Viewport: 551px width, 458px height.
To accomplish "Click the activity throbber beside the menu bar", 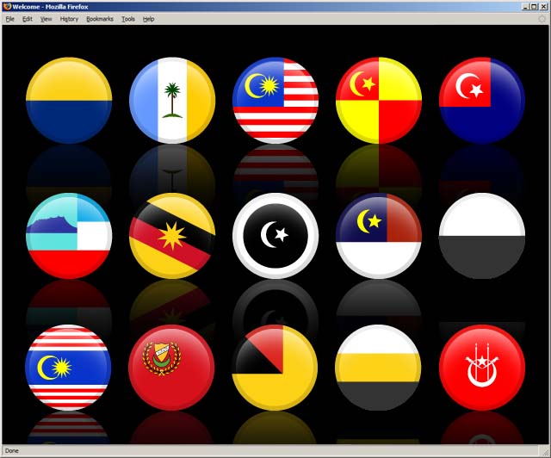I will click(x=542, y=19).
